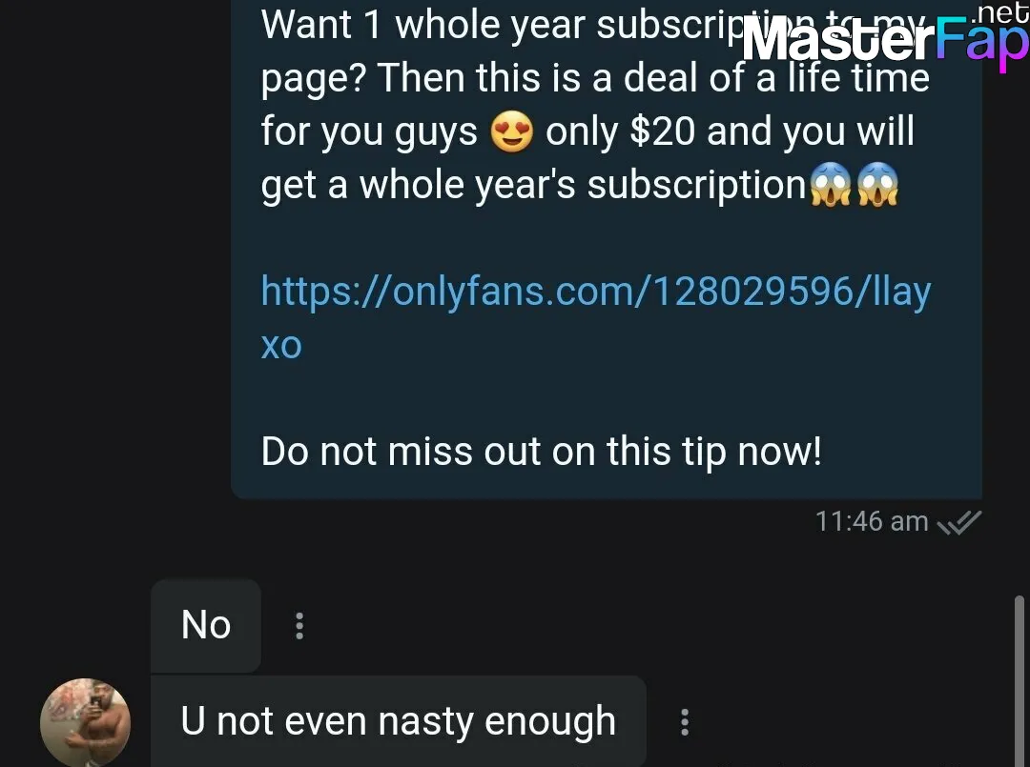
Task: Click the "Do not miss out on this tip now!" text
Action: [x=542, y=452]
